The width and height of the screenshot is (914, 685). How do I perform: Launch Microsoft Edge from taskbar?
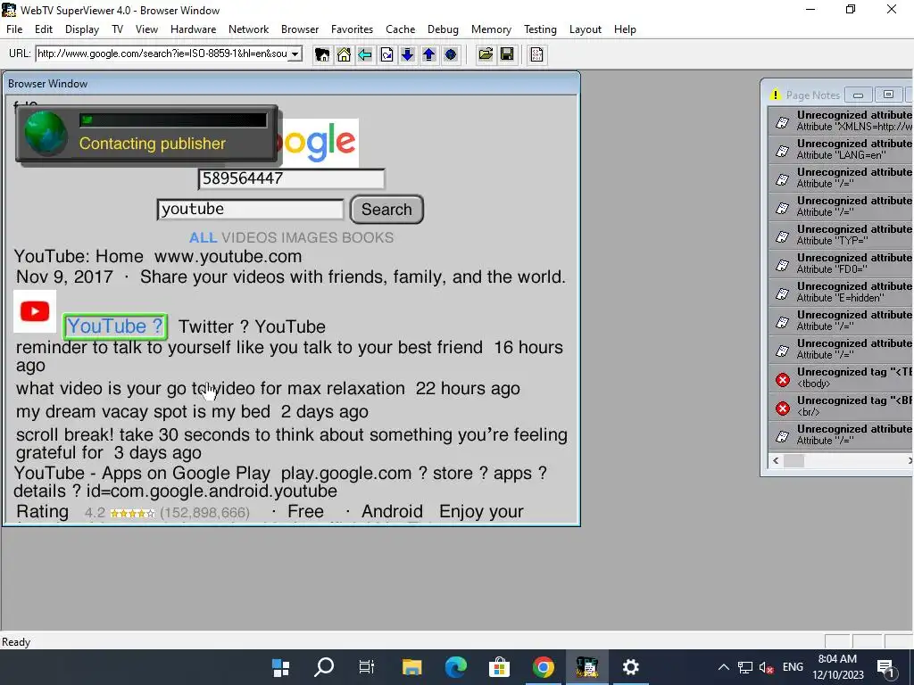[x=456, y=667]
